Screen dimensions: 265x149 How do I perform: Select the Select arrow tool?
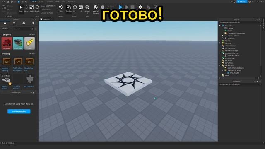click(x=21, y=9)
